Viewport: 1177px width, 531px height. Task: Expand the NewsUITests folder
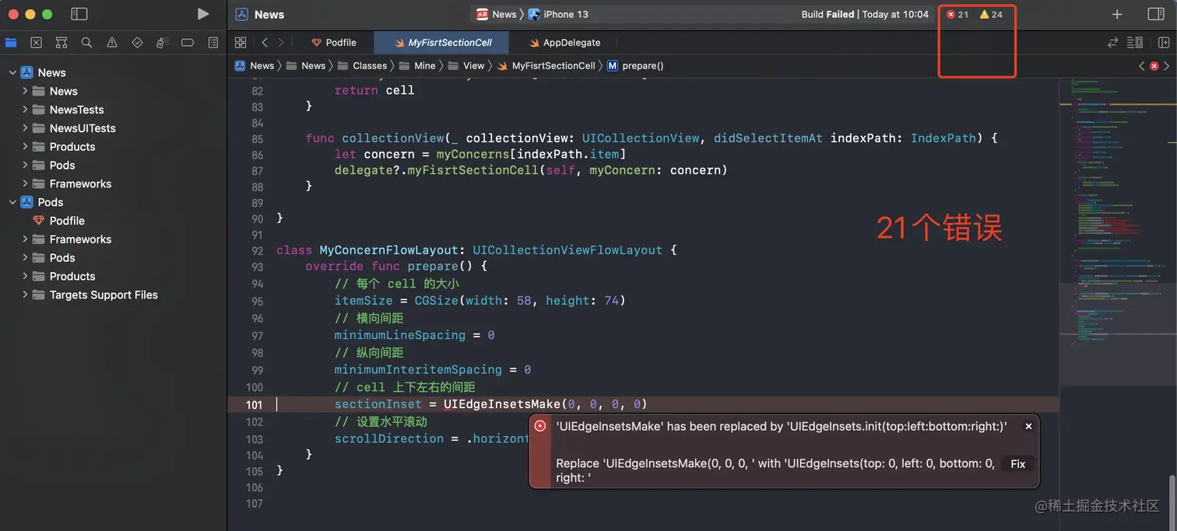click(25, 128)
